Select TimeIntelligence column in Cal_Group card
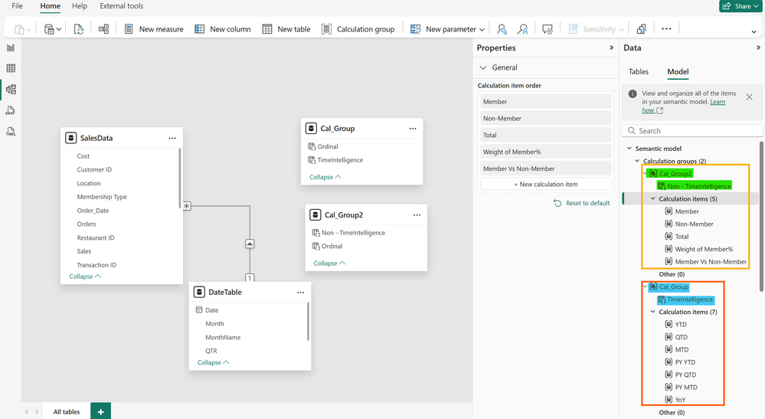Image resolution: width=765 pixels, height=419 pixels. (x=340, y=160)
